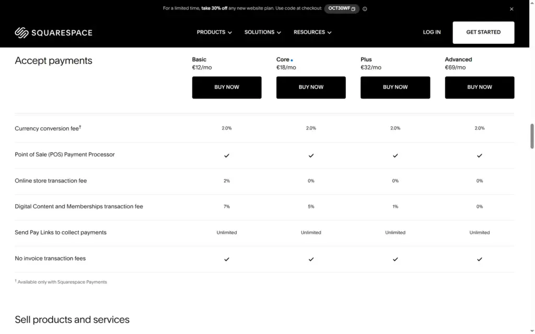
Task: Copy the OCT30WF promo code
Action: coord(342,8)
